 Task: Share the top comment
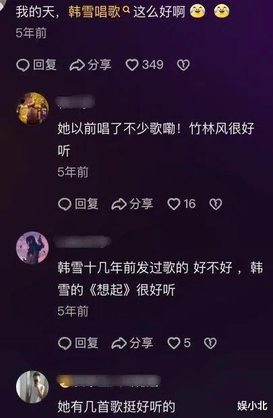pyautogui.click(x=90, y=65)
